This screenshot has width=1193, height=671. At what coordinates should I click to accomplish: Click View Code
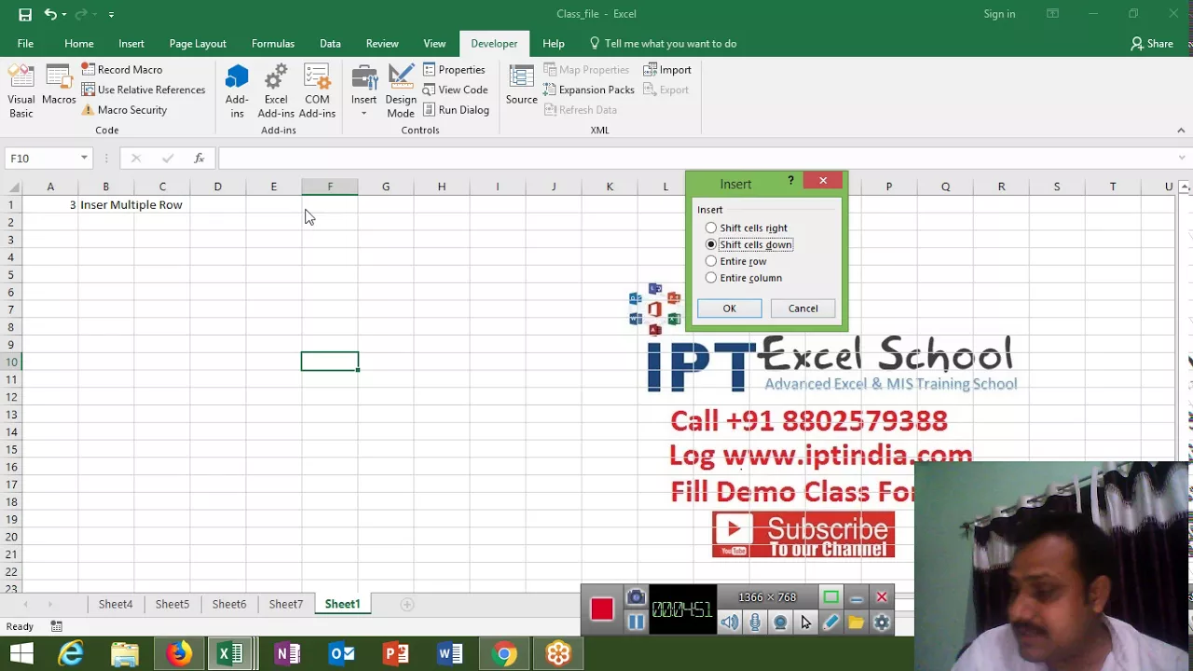[x=455, y=89]
